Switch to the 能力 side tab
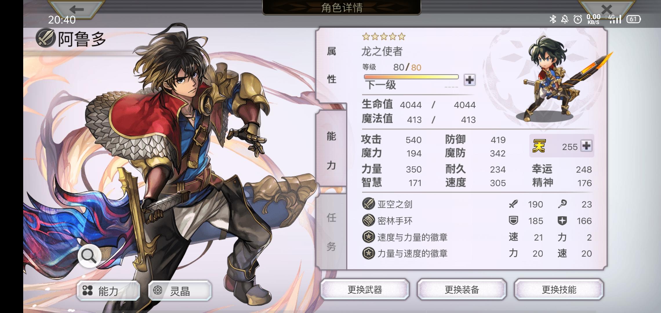The width and height of the screenshot is (661, 313). (331, 151)
